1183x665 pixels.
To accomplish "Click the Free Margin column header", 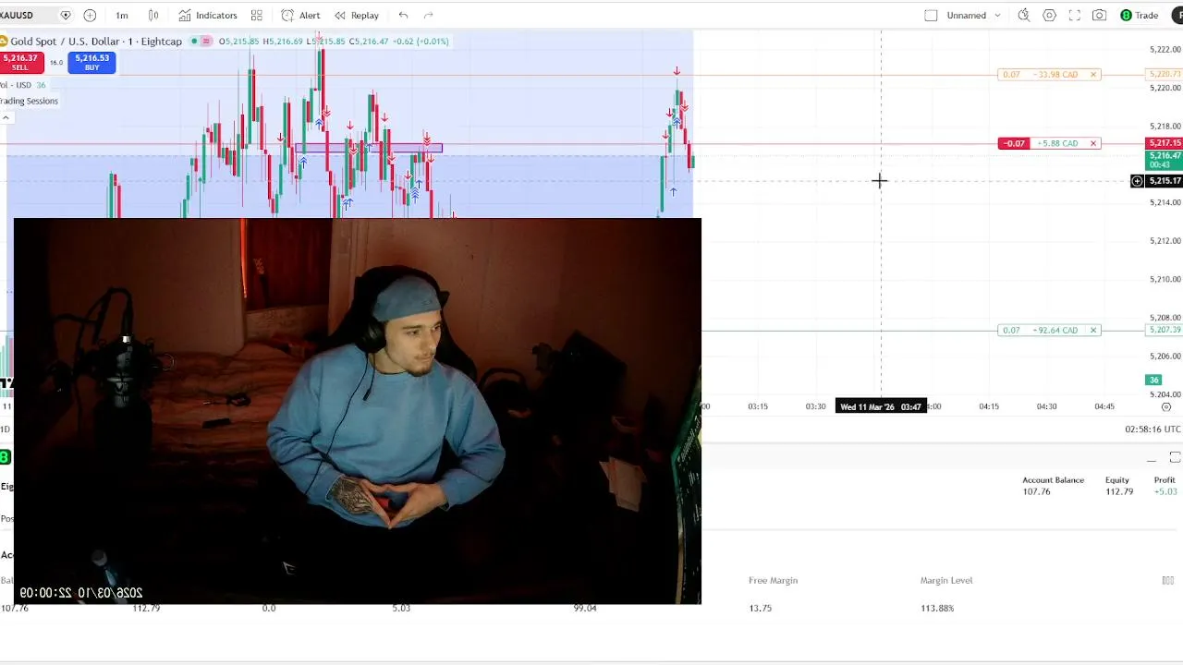I will pyautogui.click(x=773, y=580).
